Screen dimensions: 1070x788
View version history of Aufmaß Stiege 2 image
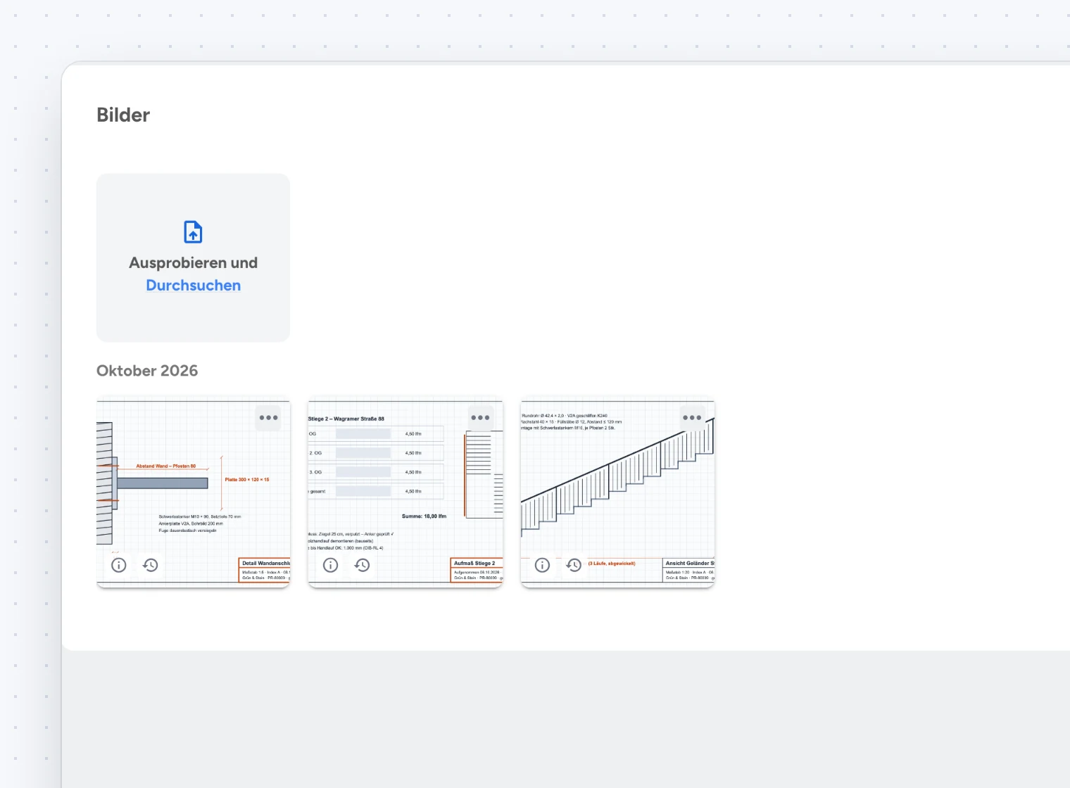363,565
